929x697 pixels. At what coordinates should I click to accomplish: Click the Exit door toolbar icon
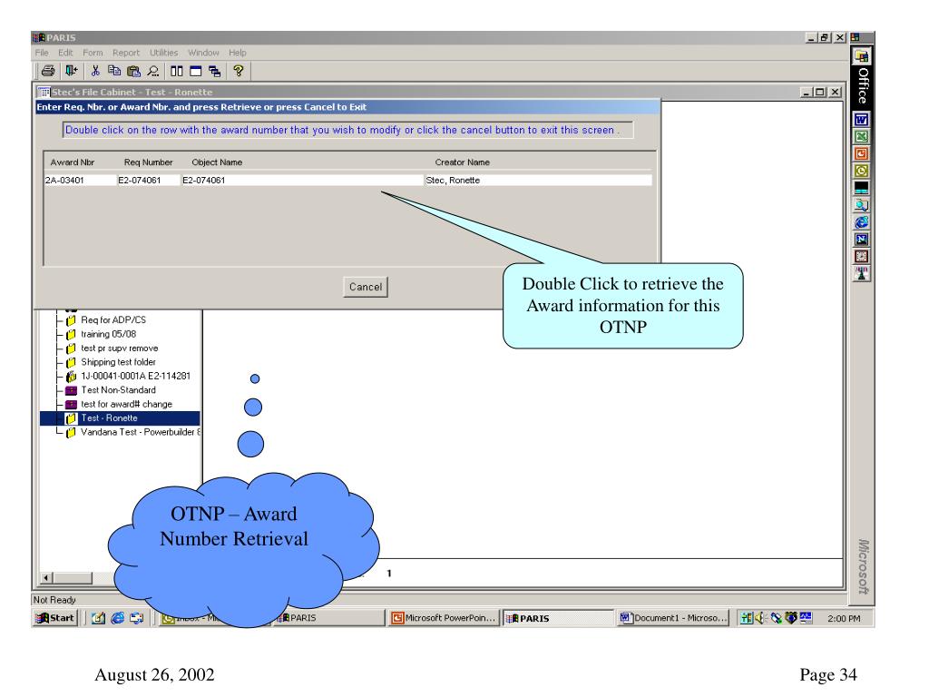[x=71, y=71]
